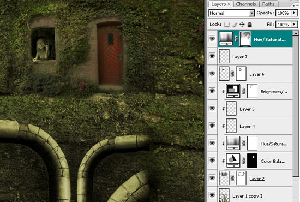This screenshot has width=300, height=202.
Task: Hide Layer 6 visibility eye
Action: 212,74
